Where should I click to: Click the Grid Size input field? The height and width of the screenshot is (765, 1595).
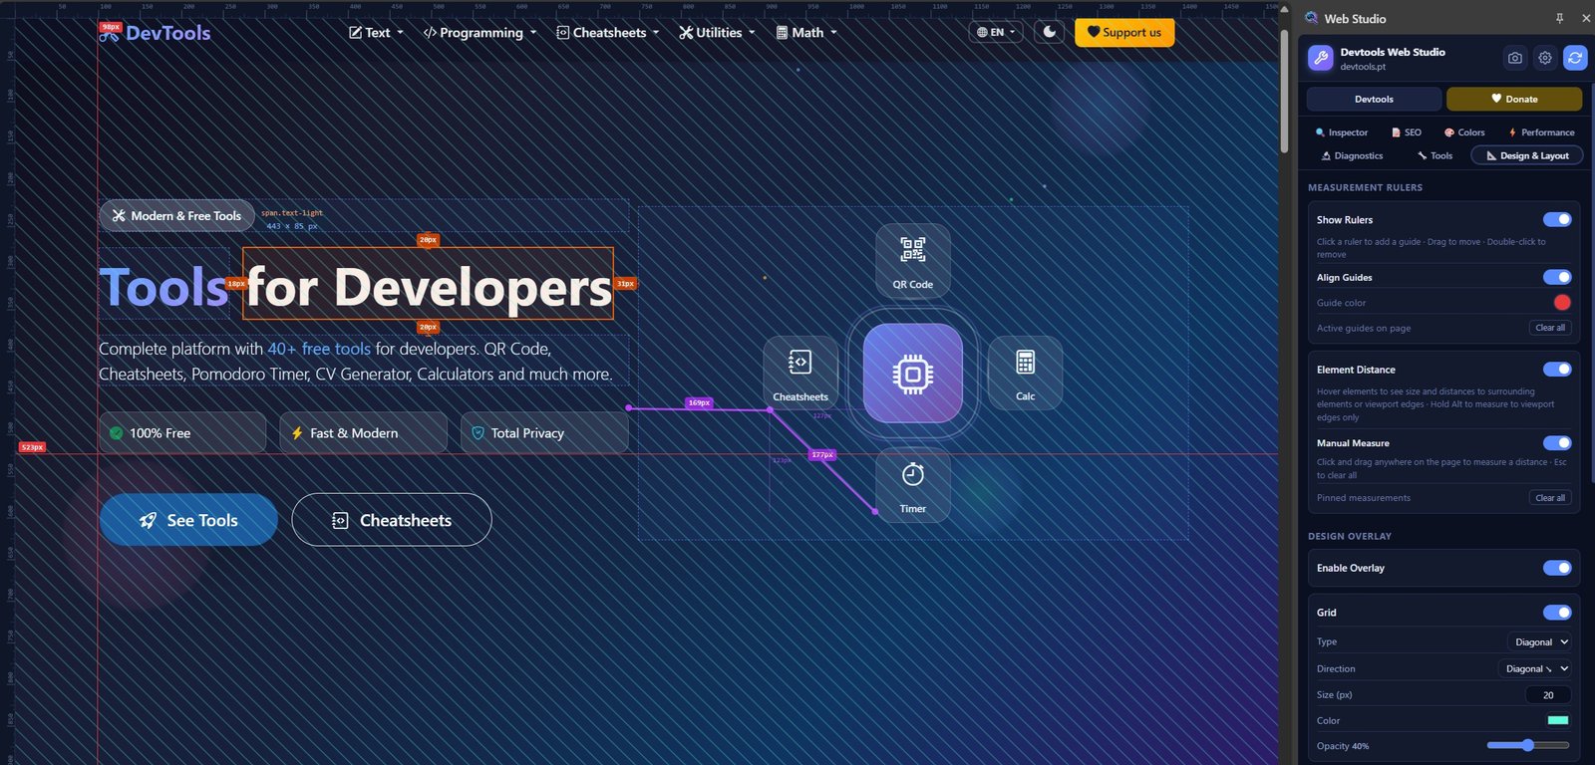[1548, 695]
